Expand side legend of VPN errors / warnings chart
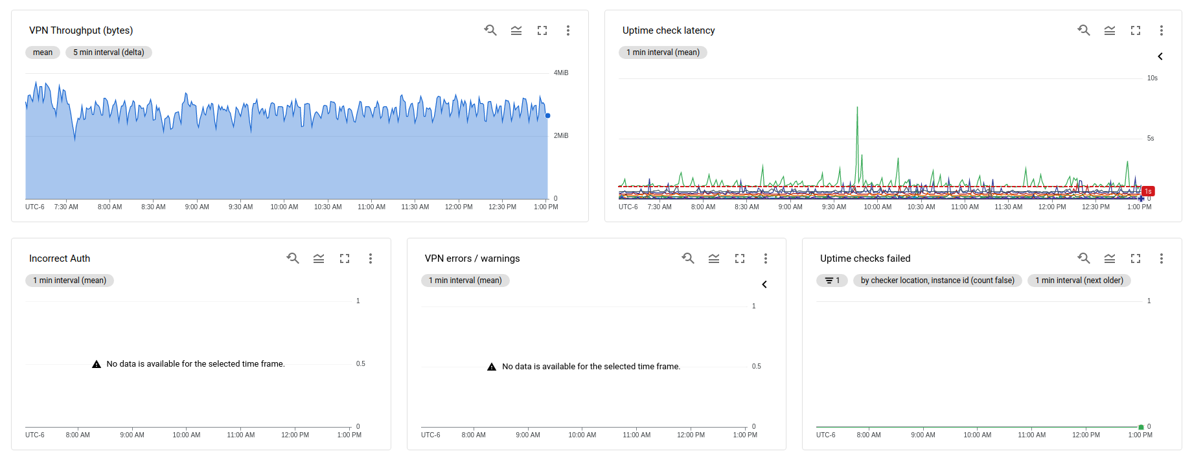Image resolution: width=1192 pixels, height=471 pixels. pos(764,284)
